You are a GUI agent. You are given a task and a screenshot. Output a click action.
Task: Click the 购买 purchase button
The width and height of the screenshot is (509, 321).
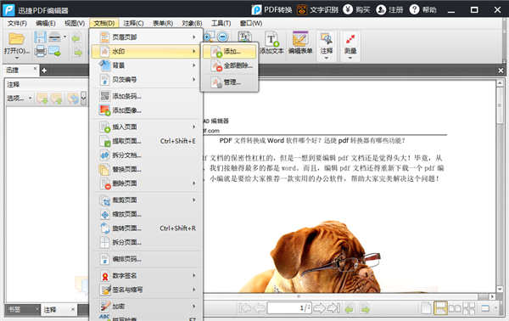coord(357,9)
